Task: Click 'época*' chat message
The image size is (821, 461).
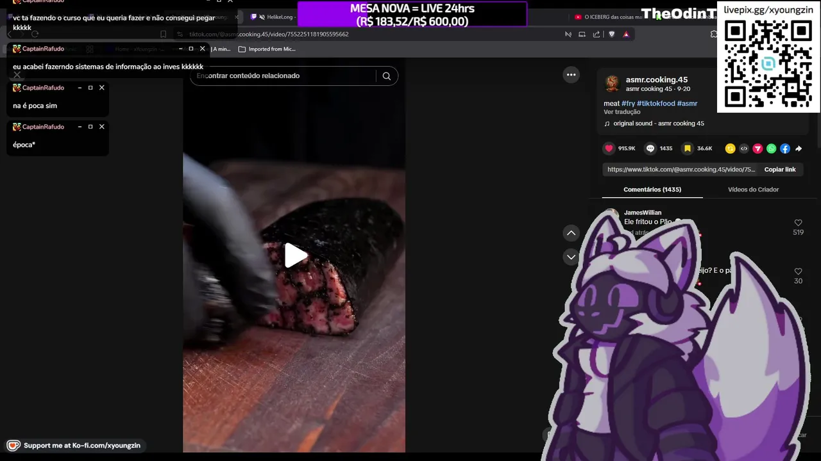Action: (24, 145)
